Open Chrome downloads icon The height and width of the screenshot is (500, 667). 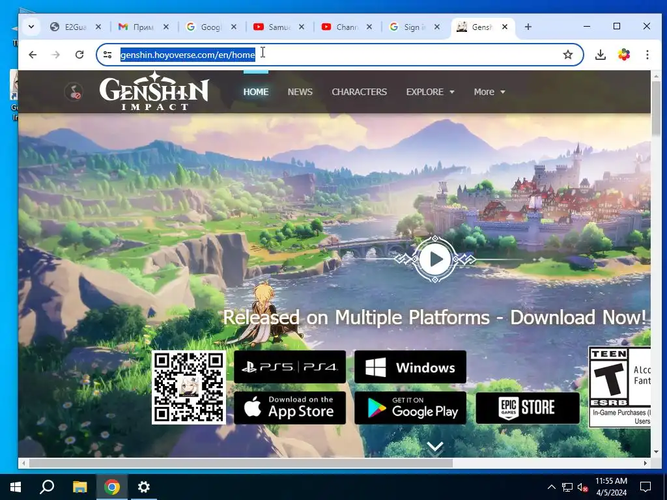[x=600, y=55]
